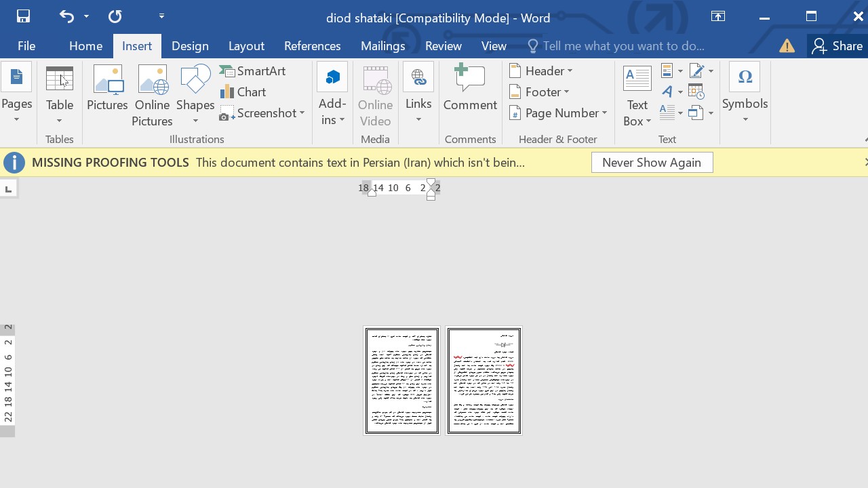Click the Comments group label
868x488 pixels.
471,139
